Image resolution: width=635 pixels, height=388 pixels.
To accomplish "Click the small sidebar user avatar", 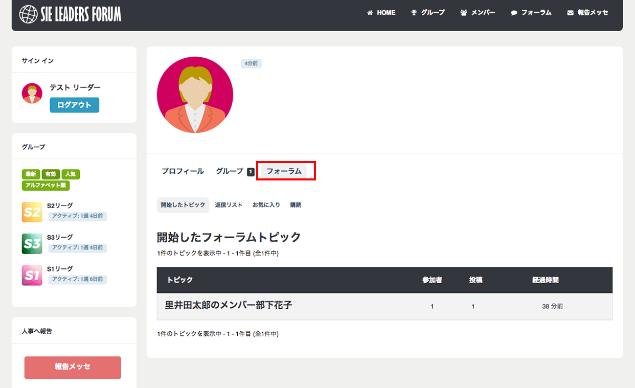I will click(x=32, y=94).
